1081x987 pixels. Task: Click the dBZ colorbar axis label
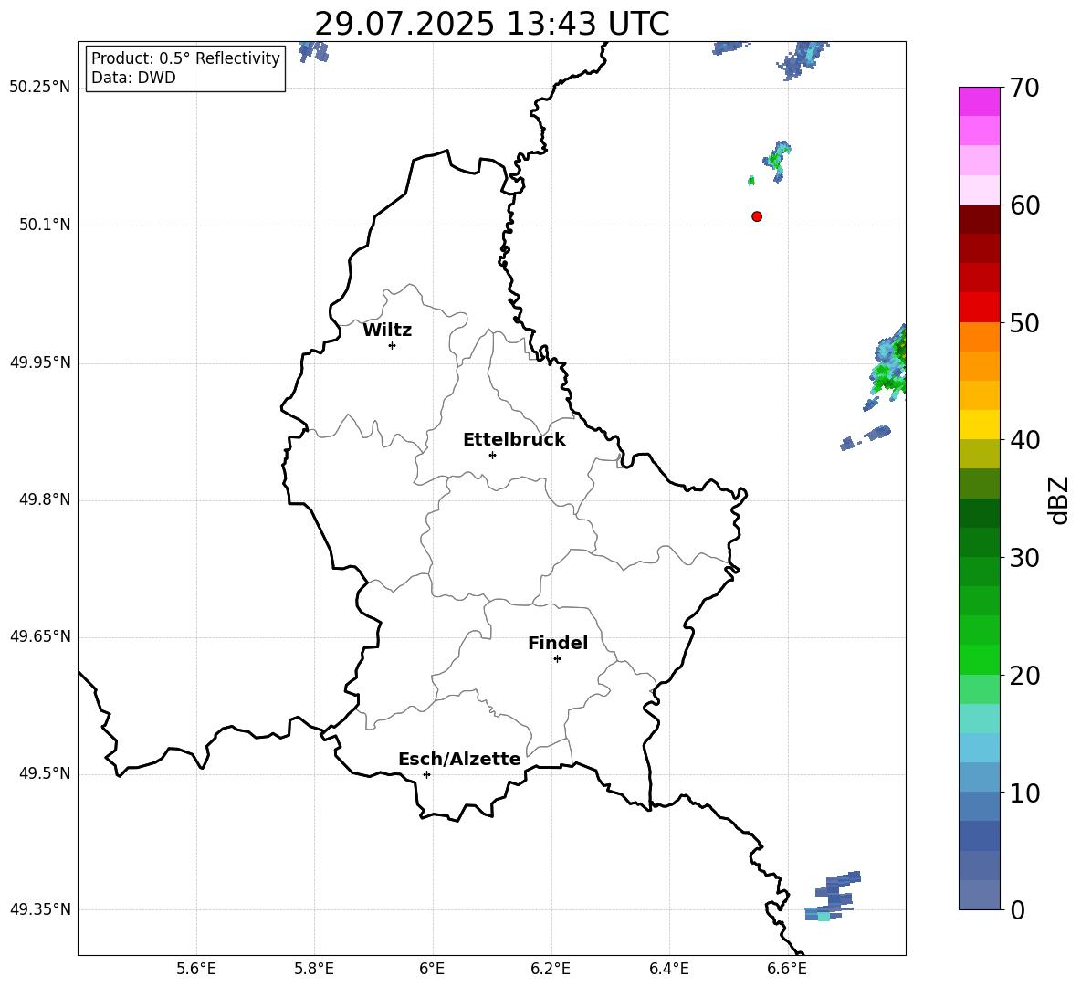[x=1058, y=499]
